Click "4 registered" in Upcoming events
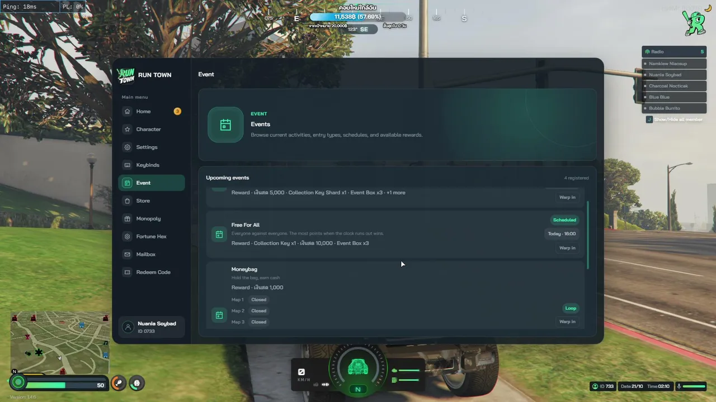The height and width of the screenshot is (402, 716). coord(576,178)
